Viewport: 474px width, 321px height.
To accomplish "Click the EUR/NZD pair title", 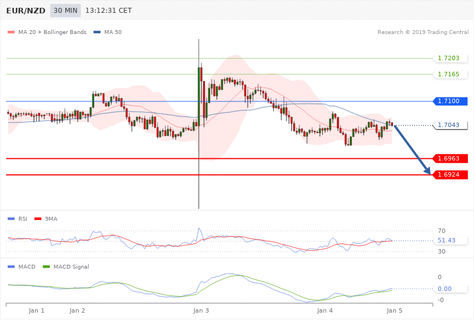I will tap(26, 11).
